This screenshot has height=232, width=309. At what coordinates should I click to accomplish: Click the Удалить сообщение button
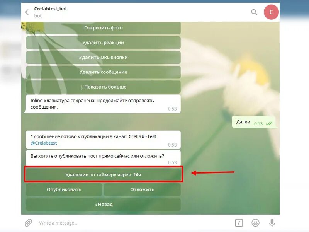pyautogui.click(x=103, y=72)
